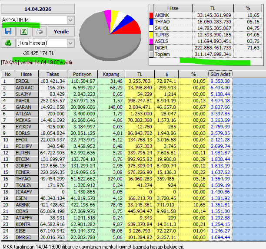Select THYAO in the main table
The width and height of the screenshot is (266, 249).
tap(26, 179)
